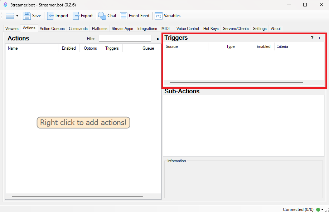This screenshot has height=212, width=329.
Task: Open the layout menu dropdown arrow
Action: (17, 16)
